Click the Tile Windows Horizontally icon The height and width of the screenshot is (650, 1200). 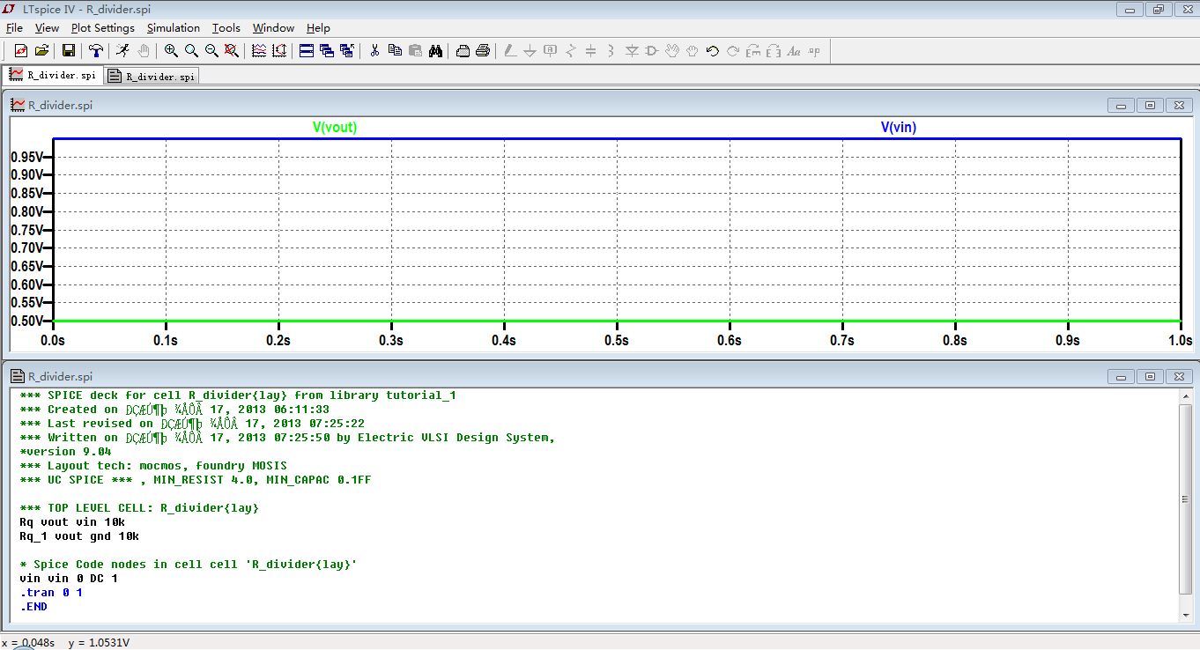point(307,51)
